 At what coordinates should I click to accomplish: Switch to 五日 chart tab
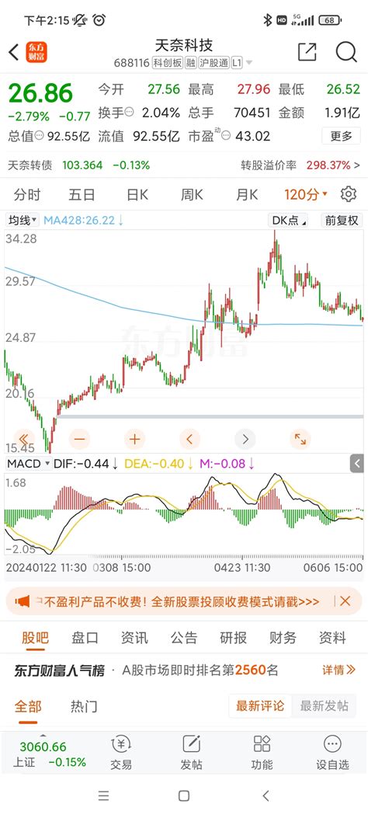[82, 194]
